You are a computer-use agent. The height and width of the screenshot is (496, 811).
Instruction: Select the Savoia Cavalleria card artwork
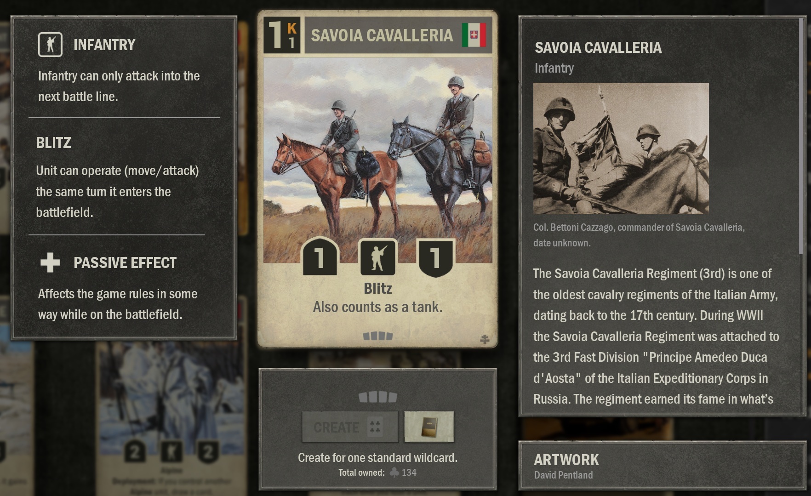pos(377,160)
